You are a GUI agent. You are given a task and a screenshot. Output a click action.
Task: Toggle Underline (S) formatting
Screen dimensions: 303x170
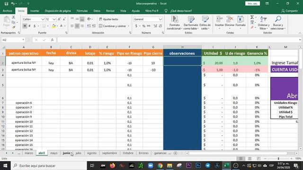click(35, 26)
